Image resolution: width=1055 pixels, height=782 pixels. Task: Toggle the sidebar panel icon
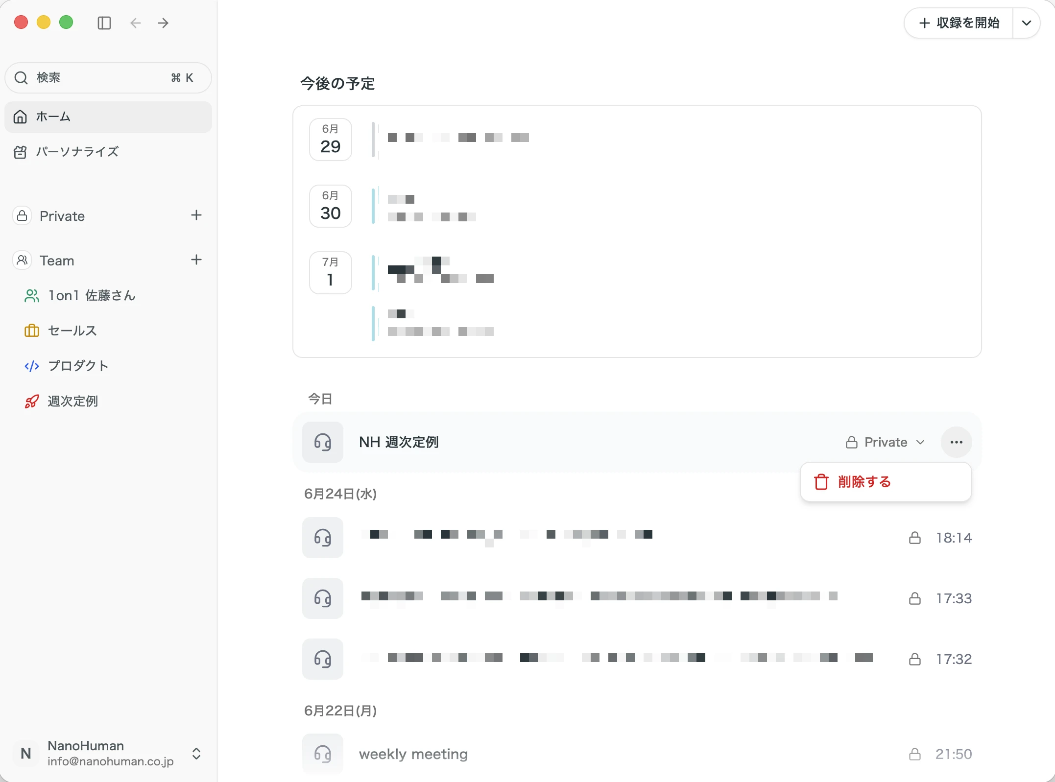104,23
